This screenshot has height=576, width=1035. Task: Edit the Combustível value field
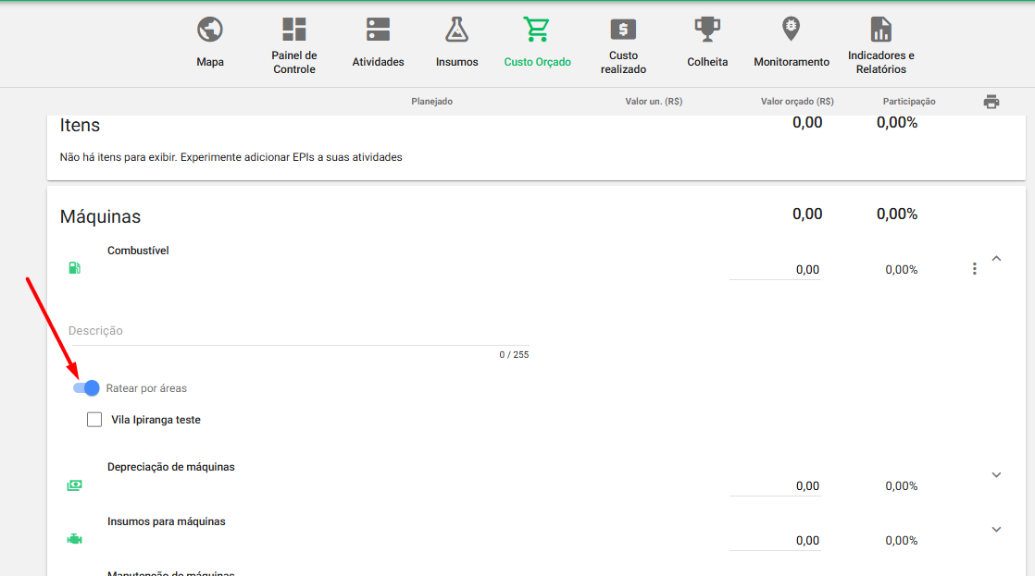(775, 270)
